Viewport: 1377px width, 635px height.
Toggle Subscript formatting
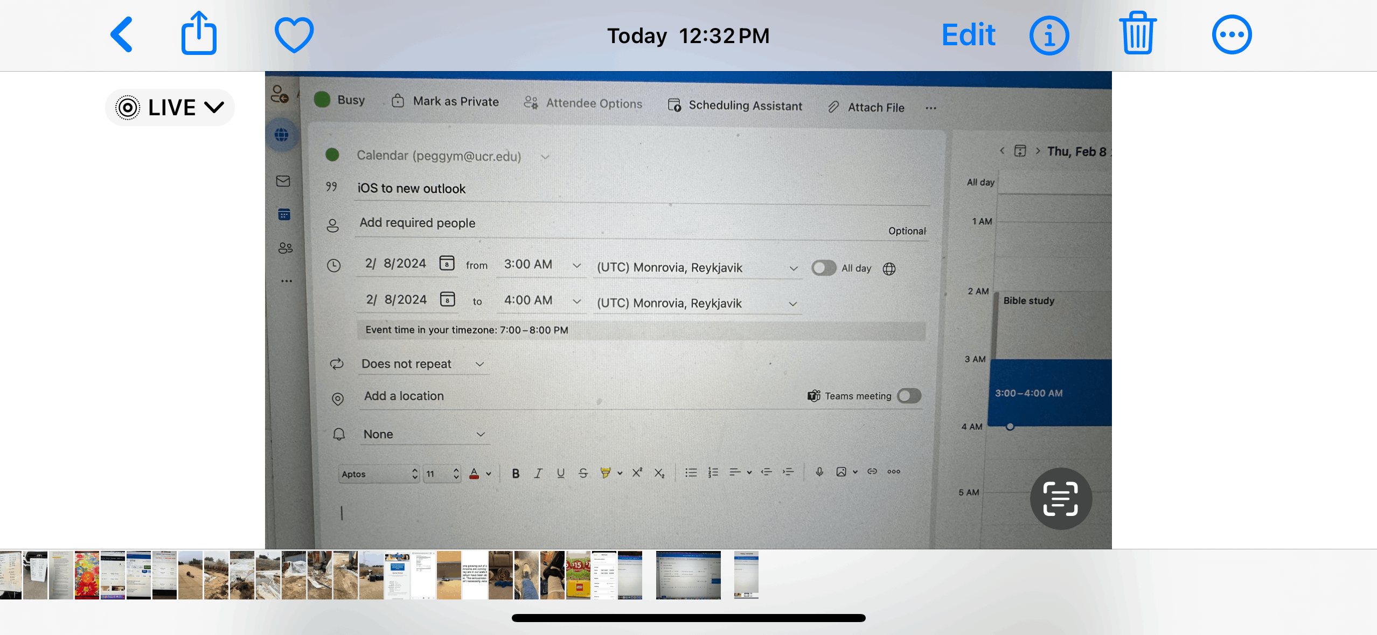659,473
